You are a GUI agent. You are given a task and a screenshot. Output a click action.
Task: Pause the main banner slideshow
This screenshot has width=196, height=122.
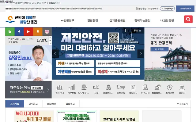(126, 30)
